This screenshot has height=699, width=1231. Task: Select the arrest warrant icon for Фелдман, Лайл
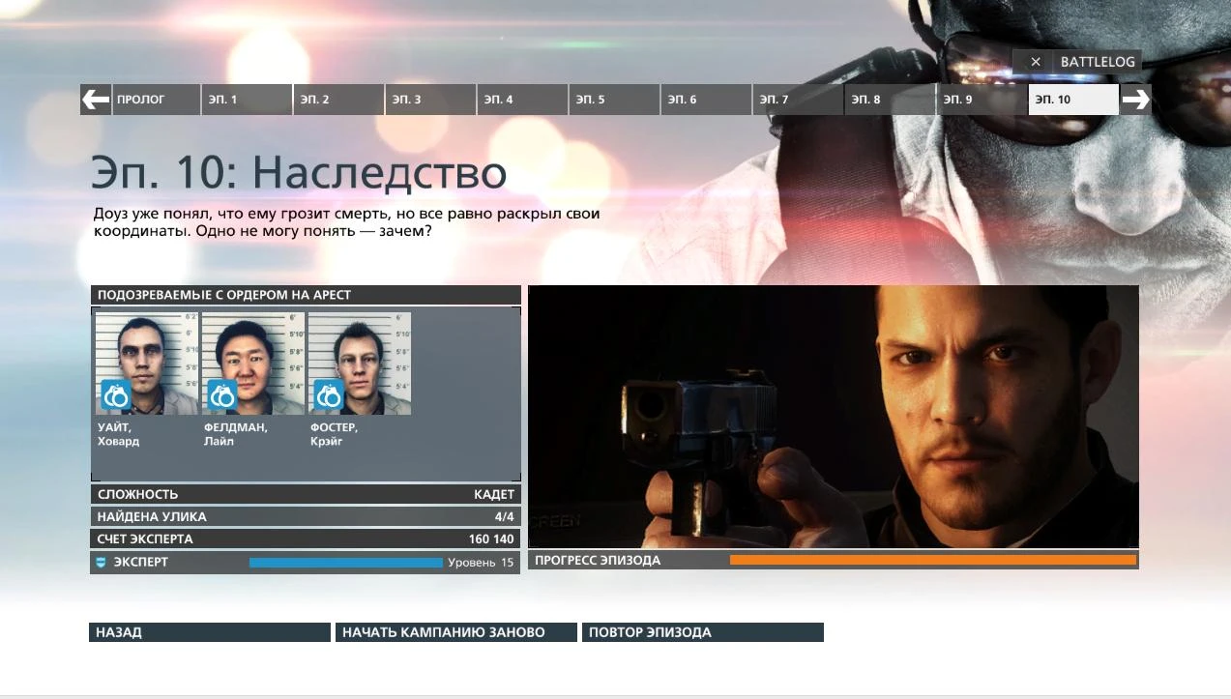(223, 395)
